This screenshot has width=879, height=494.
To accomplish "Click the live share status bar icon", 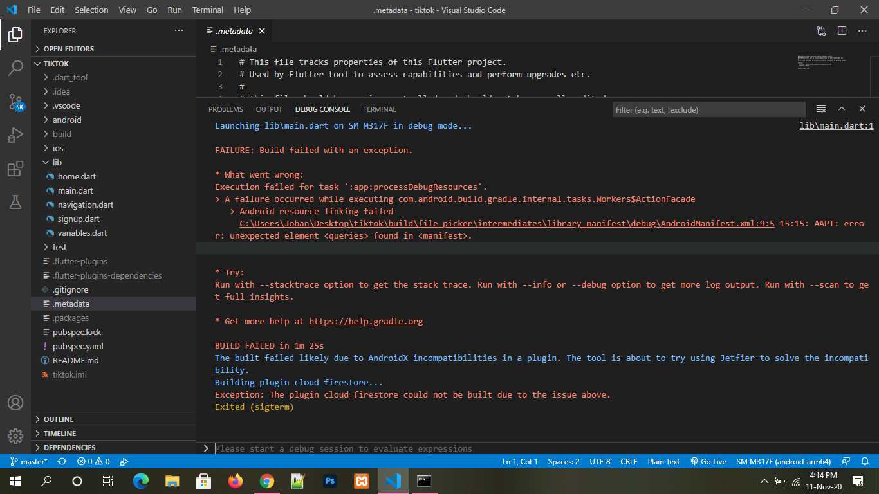I will 124,461.
